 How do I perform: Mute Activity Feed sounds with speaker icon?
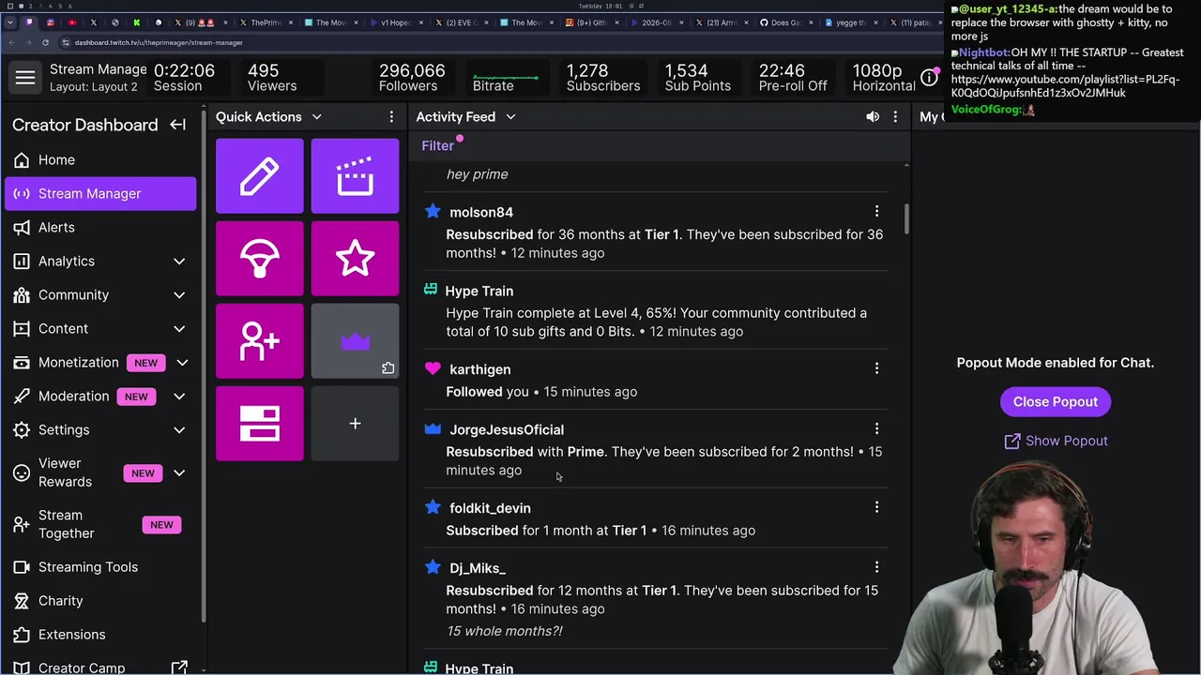873,117
